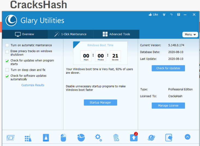Uncheck Check for updates when program starts

[x=7, y=61]
